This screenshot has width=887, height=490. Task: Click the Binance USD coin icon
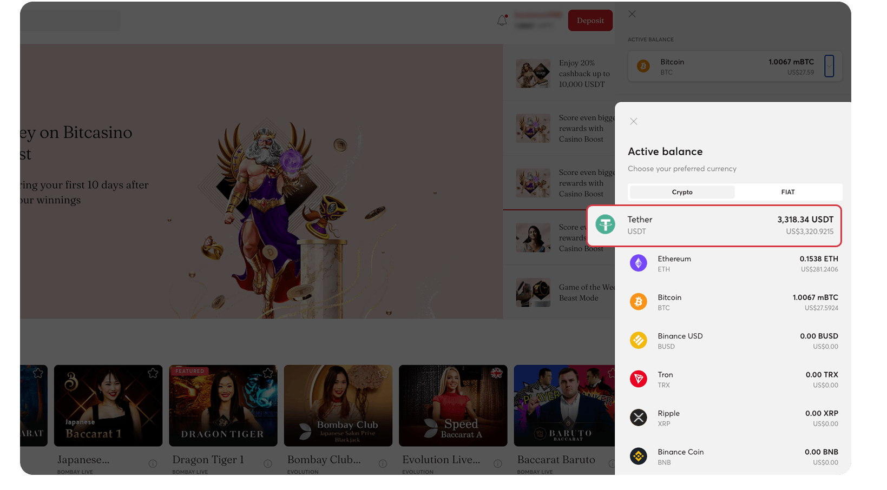pyautogui.click(x=638, y=340)
